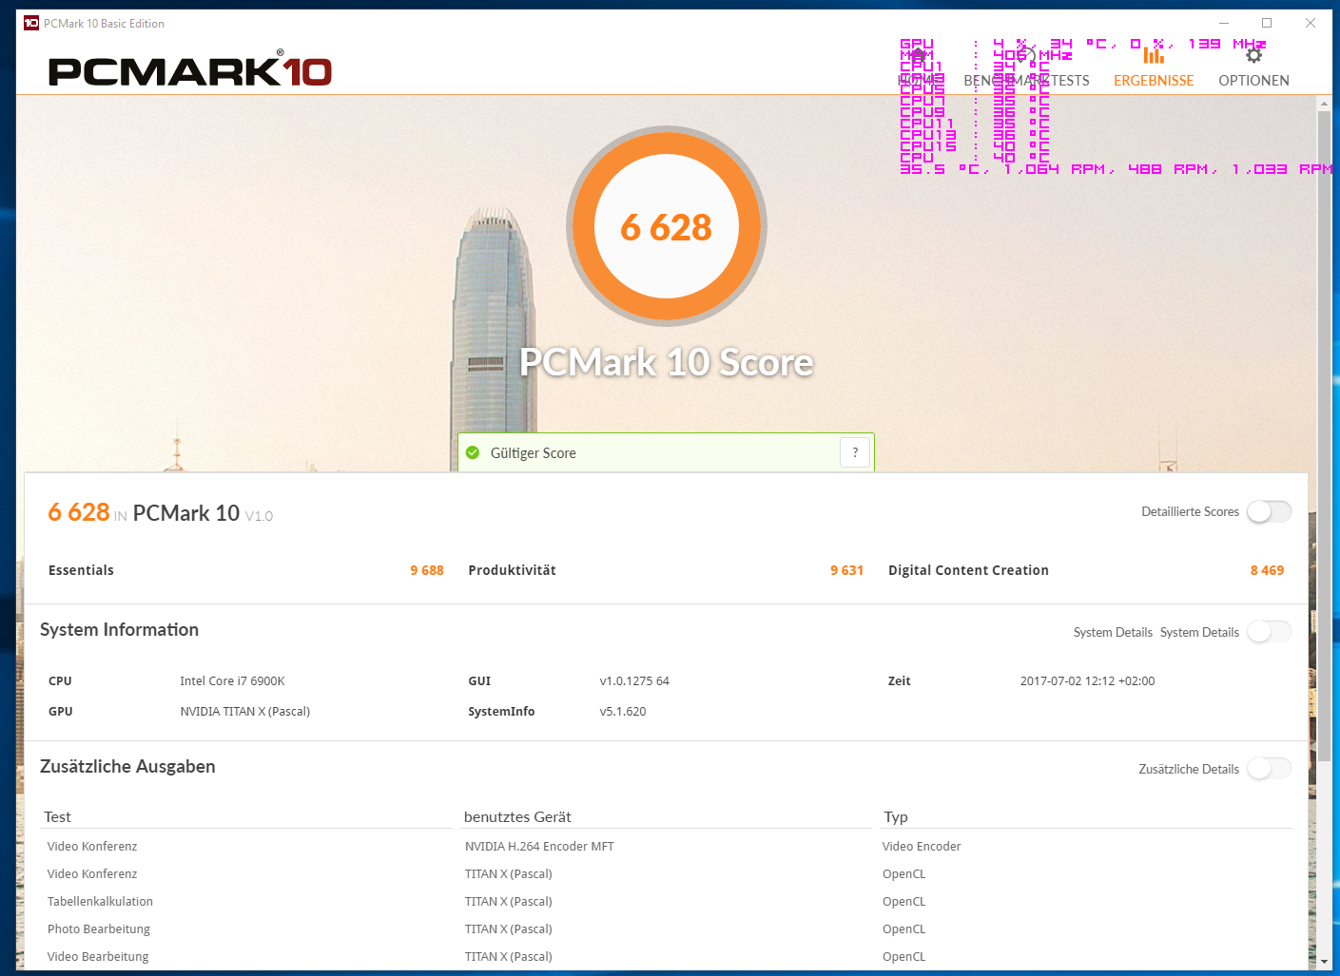Click the Video Encoder type cell
Screen dimensions: 1340x976
pos(922,847)
